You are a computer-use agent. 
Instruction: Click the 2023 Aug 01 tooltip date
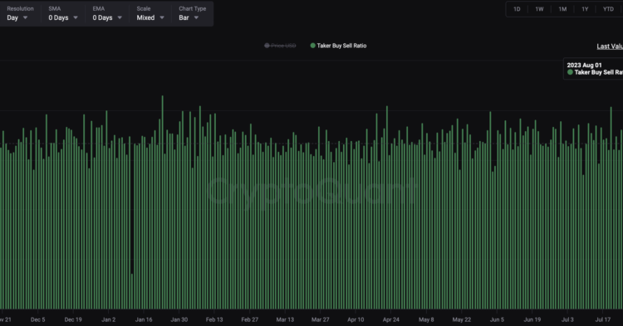(584, 65)
